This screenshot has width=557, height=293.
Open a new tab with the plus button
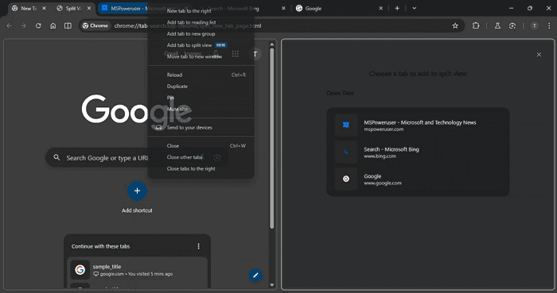[397, 8]
